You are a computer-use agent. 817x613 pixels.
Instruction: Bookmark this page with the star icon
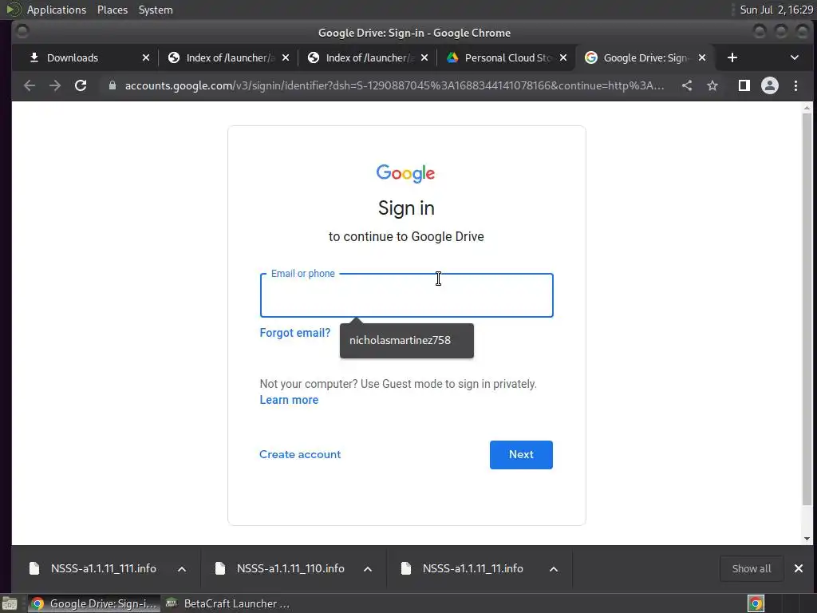click(x=712, y=85)
